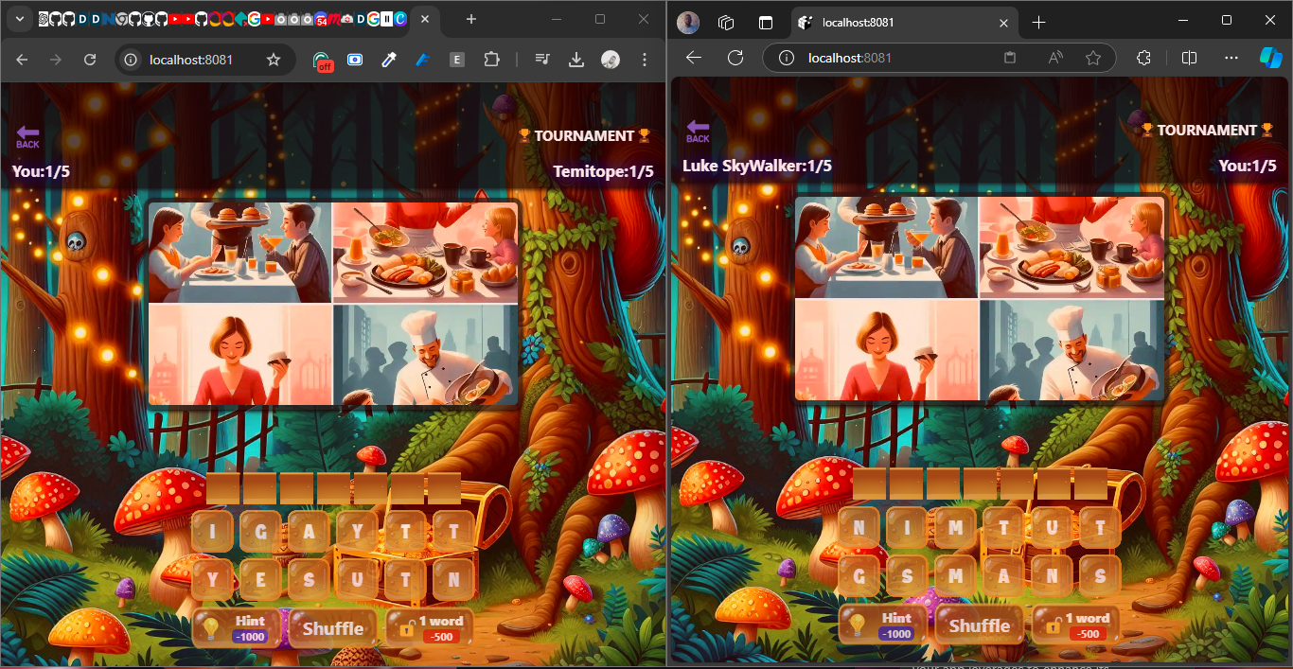Select letter tile A in Edge window

1004,575
